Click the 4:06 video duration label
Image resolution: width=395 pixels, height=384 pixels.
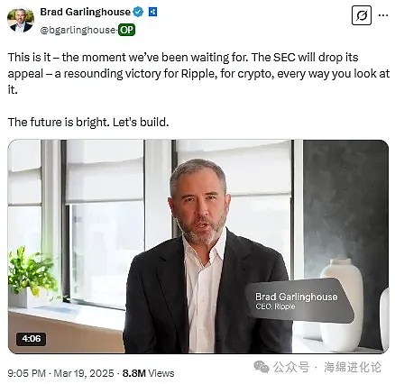[31, 339]
